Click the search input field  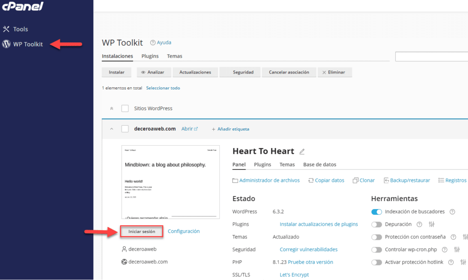(431, 56)
